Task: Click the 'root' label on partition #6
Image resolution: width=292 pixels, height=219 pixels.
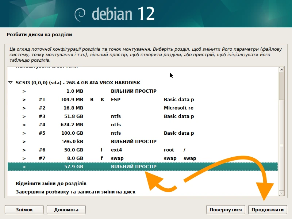Action: [169, 150]
